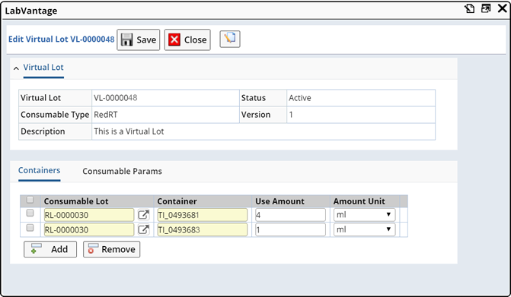Collapse the Virtual Lot section chevron
511x297 pixels.
pos(16,68)
